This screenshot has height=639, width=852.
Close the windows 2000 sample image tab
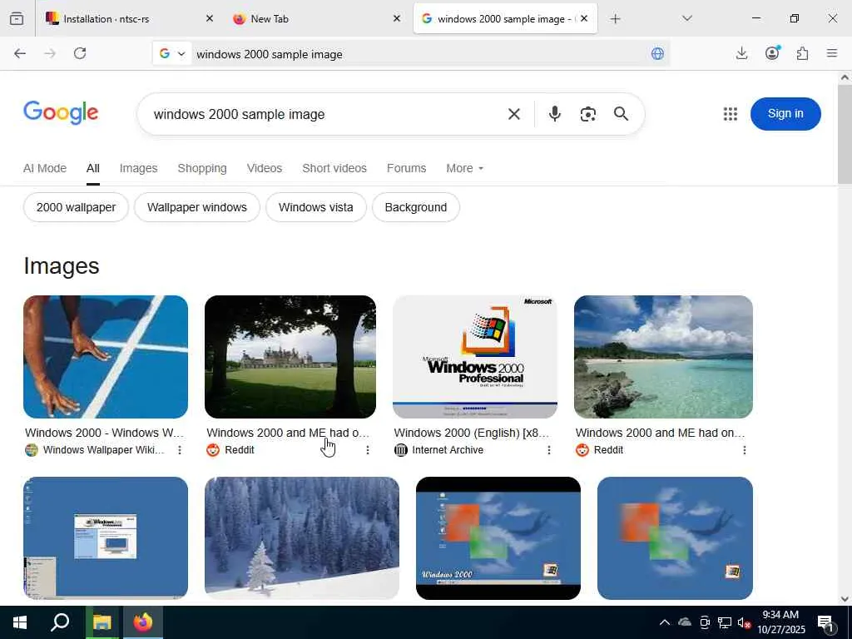(584, 18)
